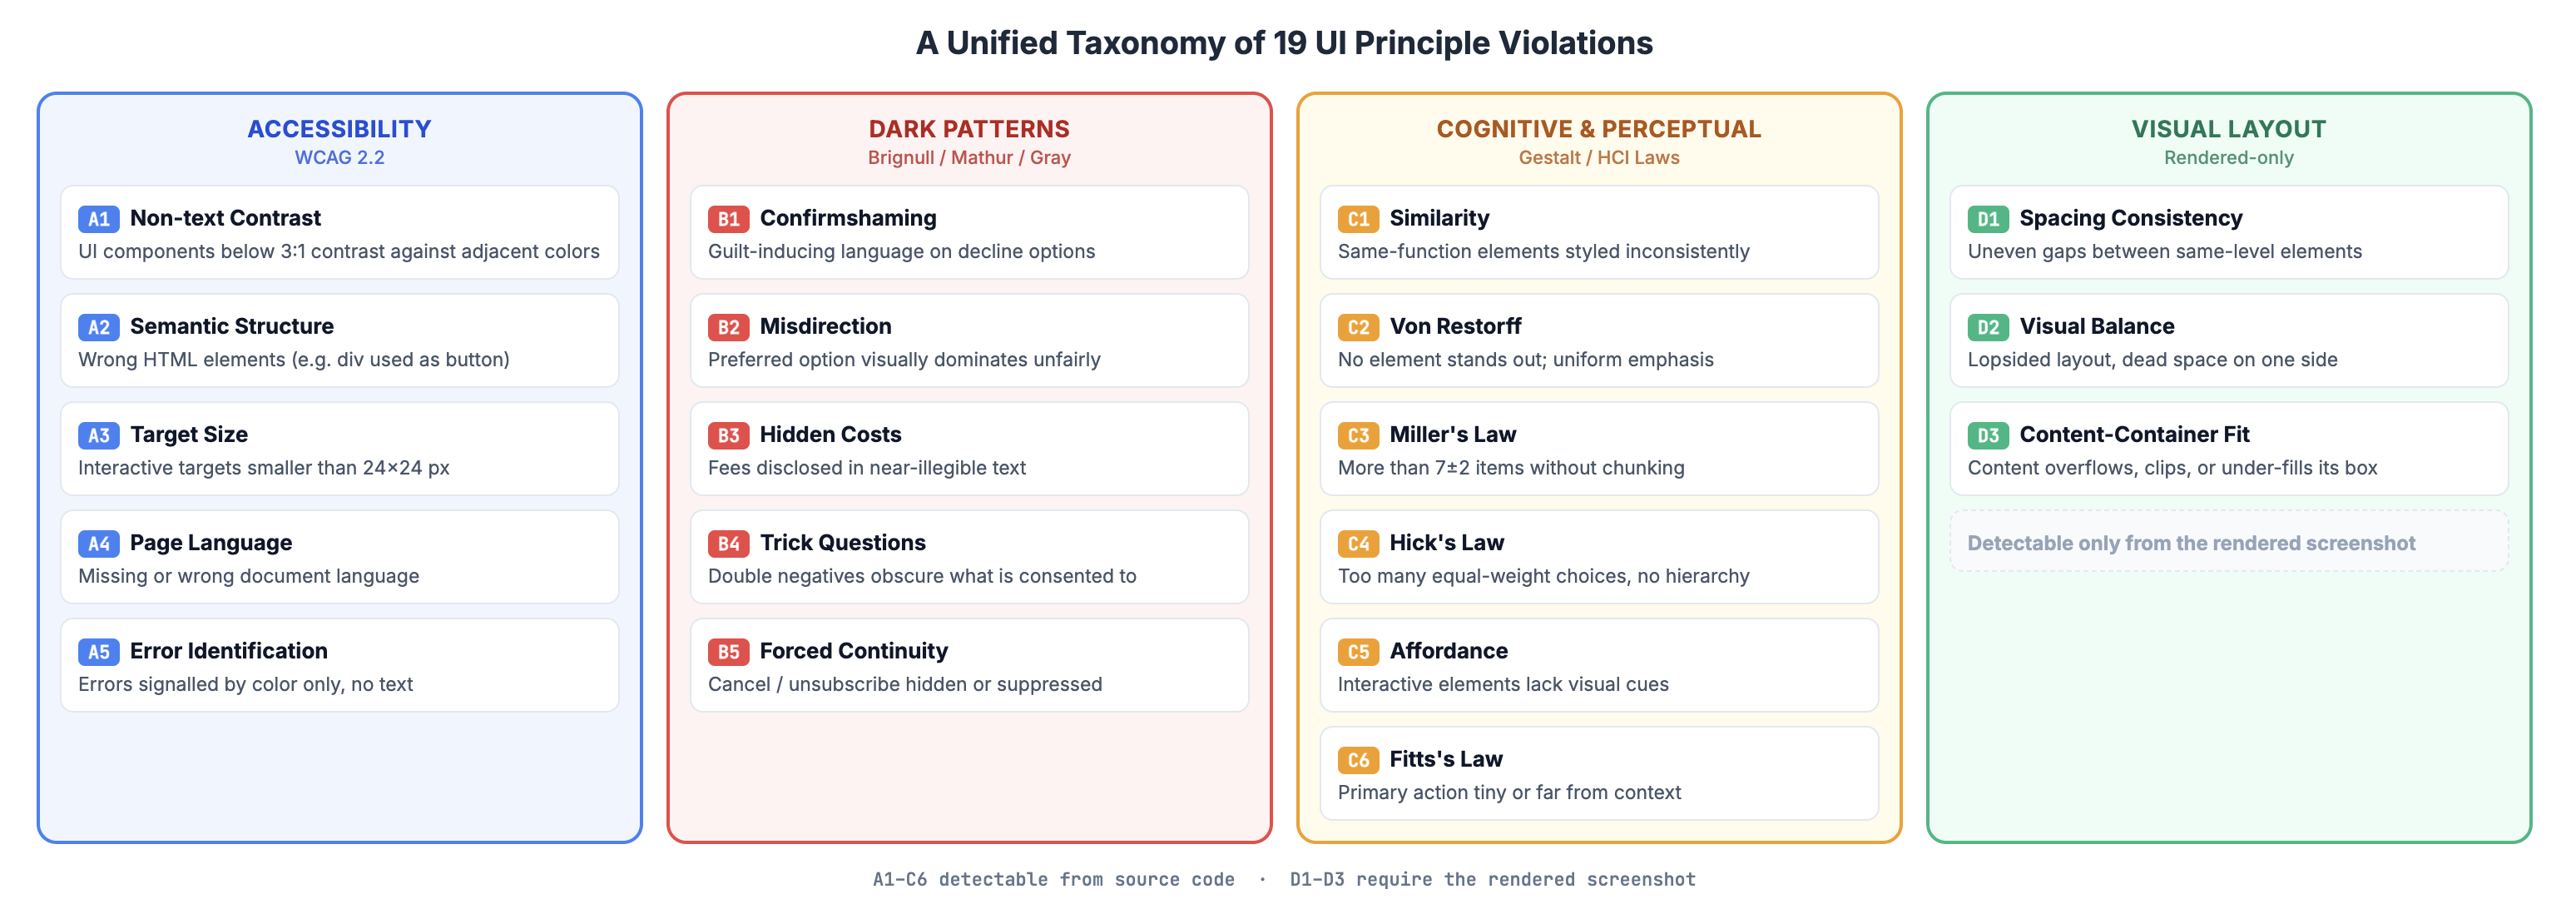Image resolution: width=2576 pixels, height=914 pixels.
Task: Select the D1 Spacing Consistency badge
Action: (1988, 219)
